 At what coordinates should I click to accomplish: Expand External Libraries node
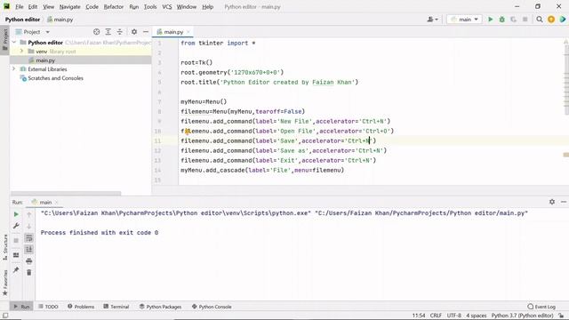click(14, 69)
